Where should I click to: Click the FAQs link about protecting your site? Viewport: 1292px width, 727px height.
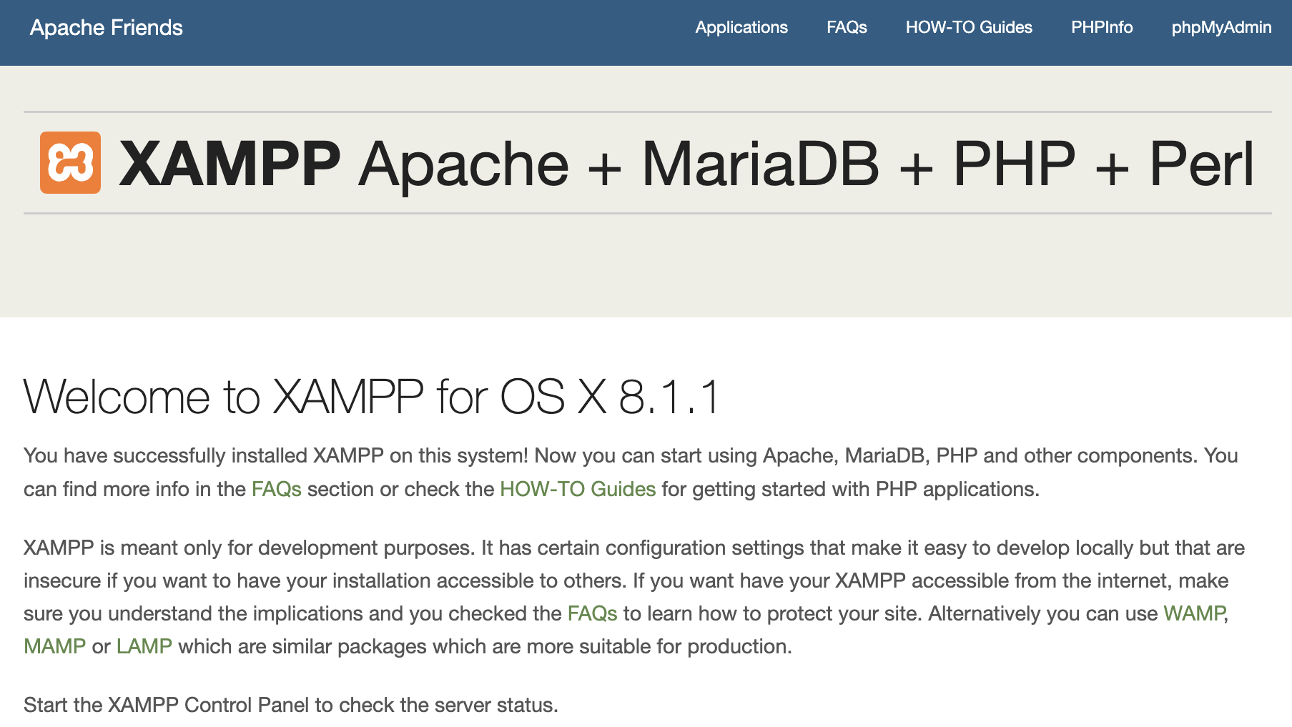tap(591, 613)
